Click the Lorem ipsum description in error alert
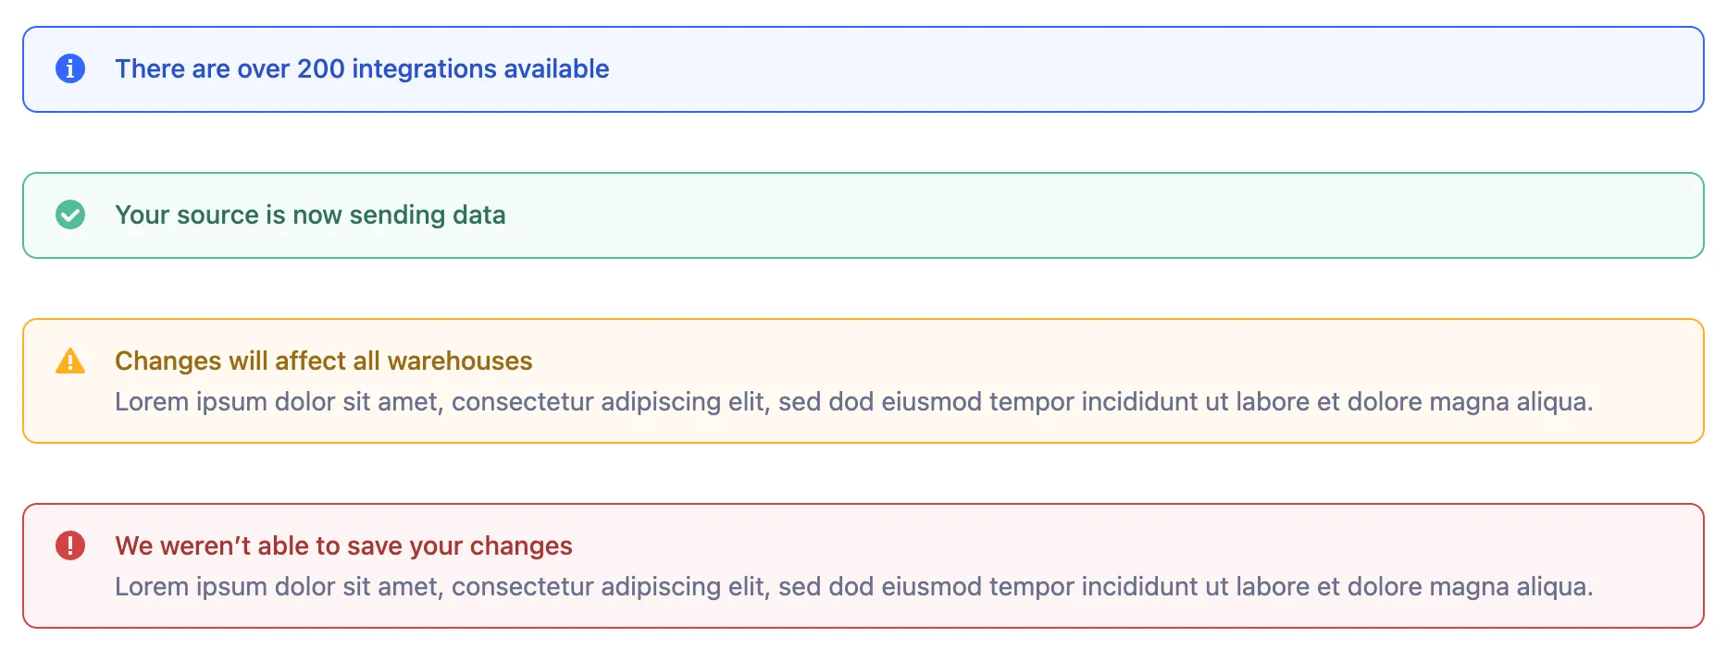This screenshot has width=1727, height=649. [853, 587]
